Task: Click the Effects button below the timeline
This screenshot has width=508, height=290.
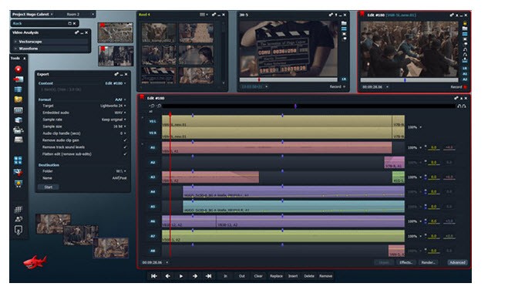Action: (x=405, y=262)
